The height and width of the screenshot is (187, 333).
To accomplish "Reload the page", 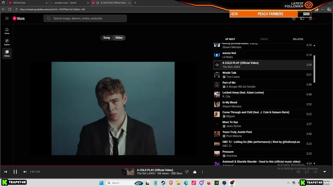I will [10, 9].
